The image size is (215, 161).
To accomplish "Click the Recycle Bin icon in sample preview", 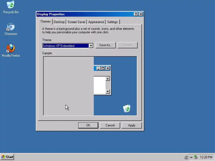I will (x=127, y=108).
